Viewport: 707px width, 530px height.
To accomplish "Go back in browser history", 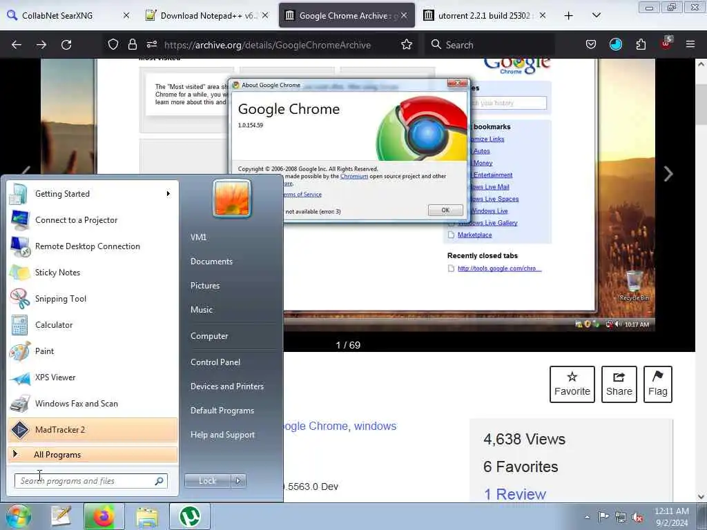I will (17, 45).
